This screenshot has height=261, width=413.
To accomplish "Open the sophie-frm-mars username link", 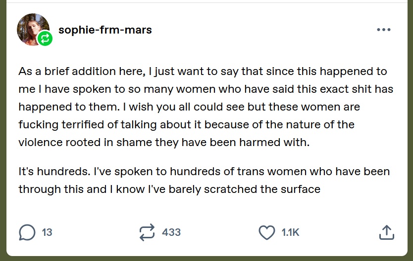I will click(105, 30).
